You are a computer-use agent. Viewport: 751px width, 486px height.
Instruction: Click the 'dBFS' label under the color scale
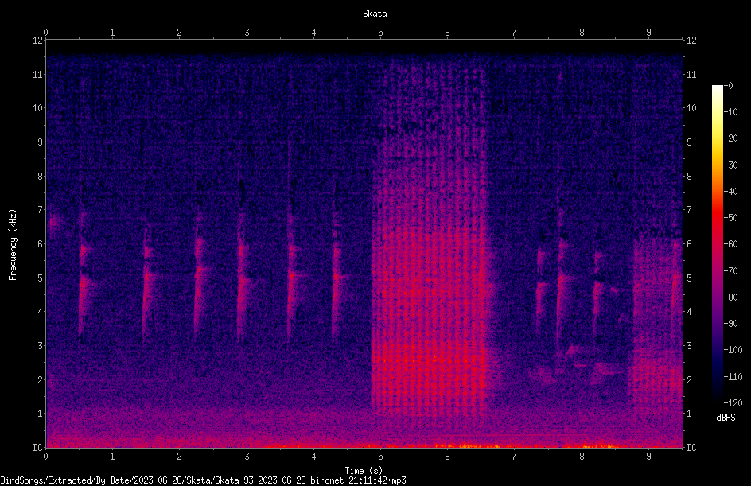click(x=726, y=418)
